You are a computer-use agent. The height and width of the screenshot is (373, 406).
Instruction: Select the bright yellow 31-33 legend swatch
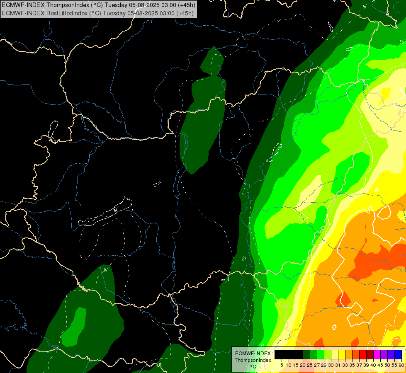(342, 354)
